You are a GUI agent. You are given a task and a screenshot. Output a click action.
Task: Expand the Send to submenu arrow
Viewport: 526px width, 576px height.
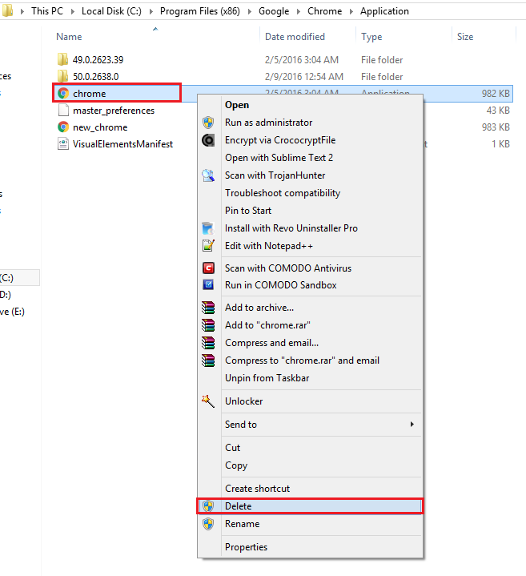pyautogui.click(x=412, y=425)
